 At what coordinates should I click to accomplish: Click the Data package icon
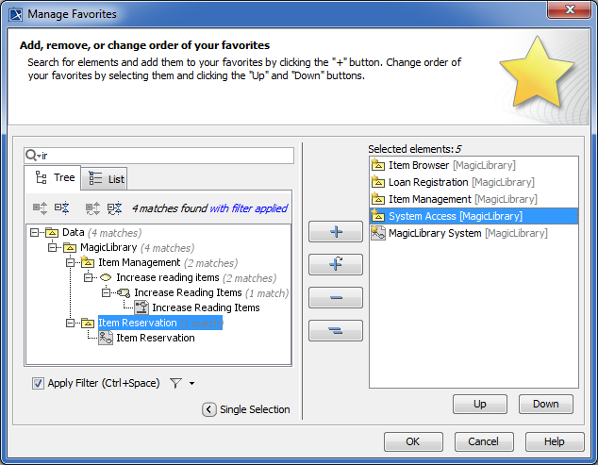coord(52,232)
